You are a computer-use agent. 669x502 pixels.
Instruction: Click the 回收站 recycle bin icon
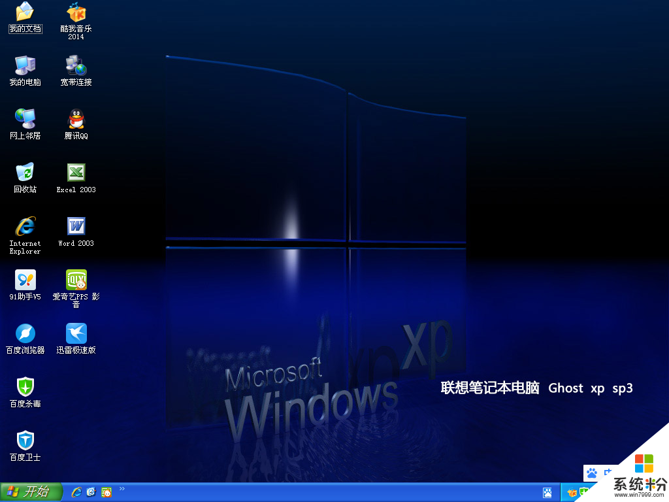tap(25, 173)
